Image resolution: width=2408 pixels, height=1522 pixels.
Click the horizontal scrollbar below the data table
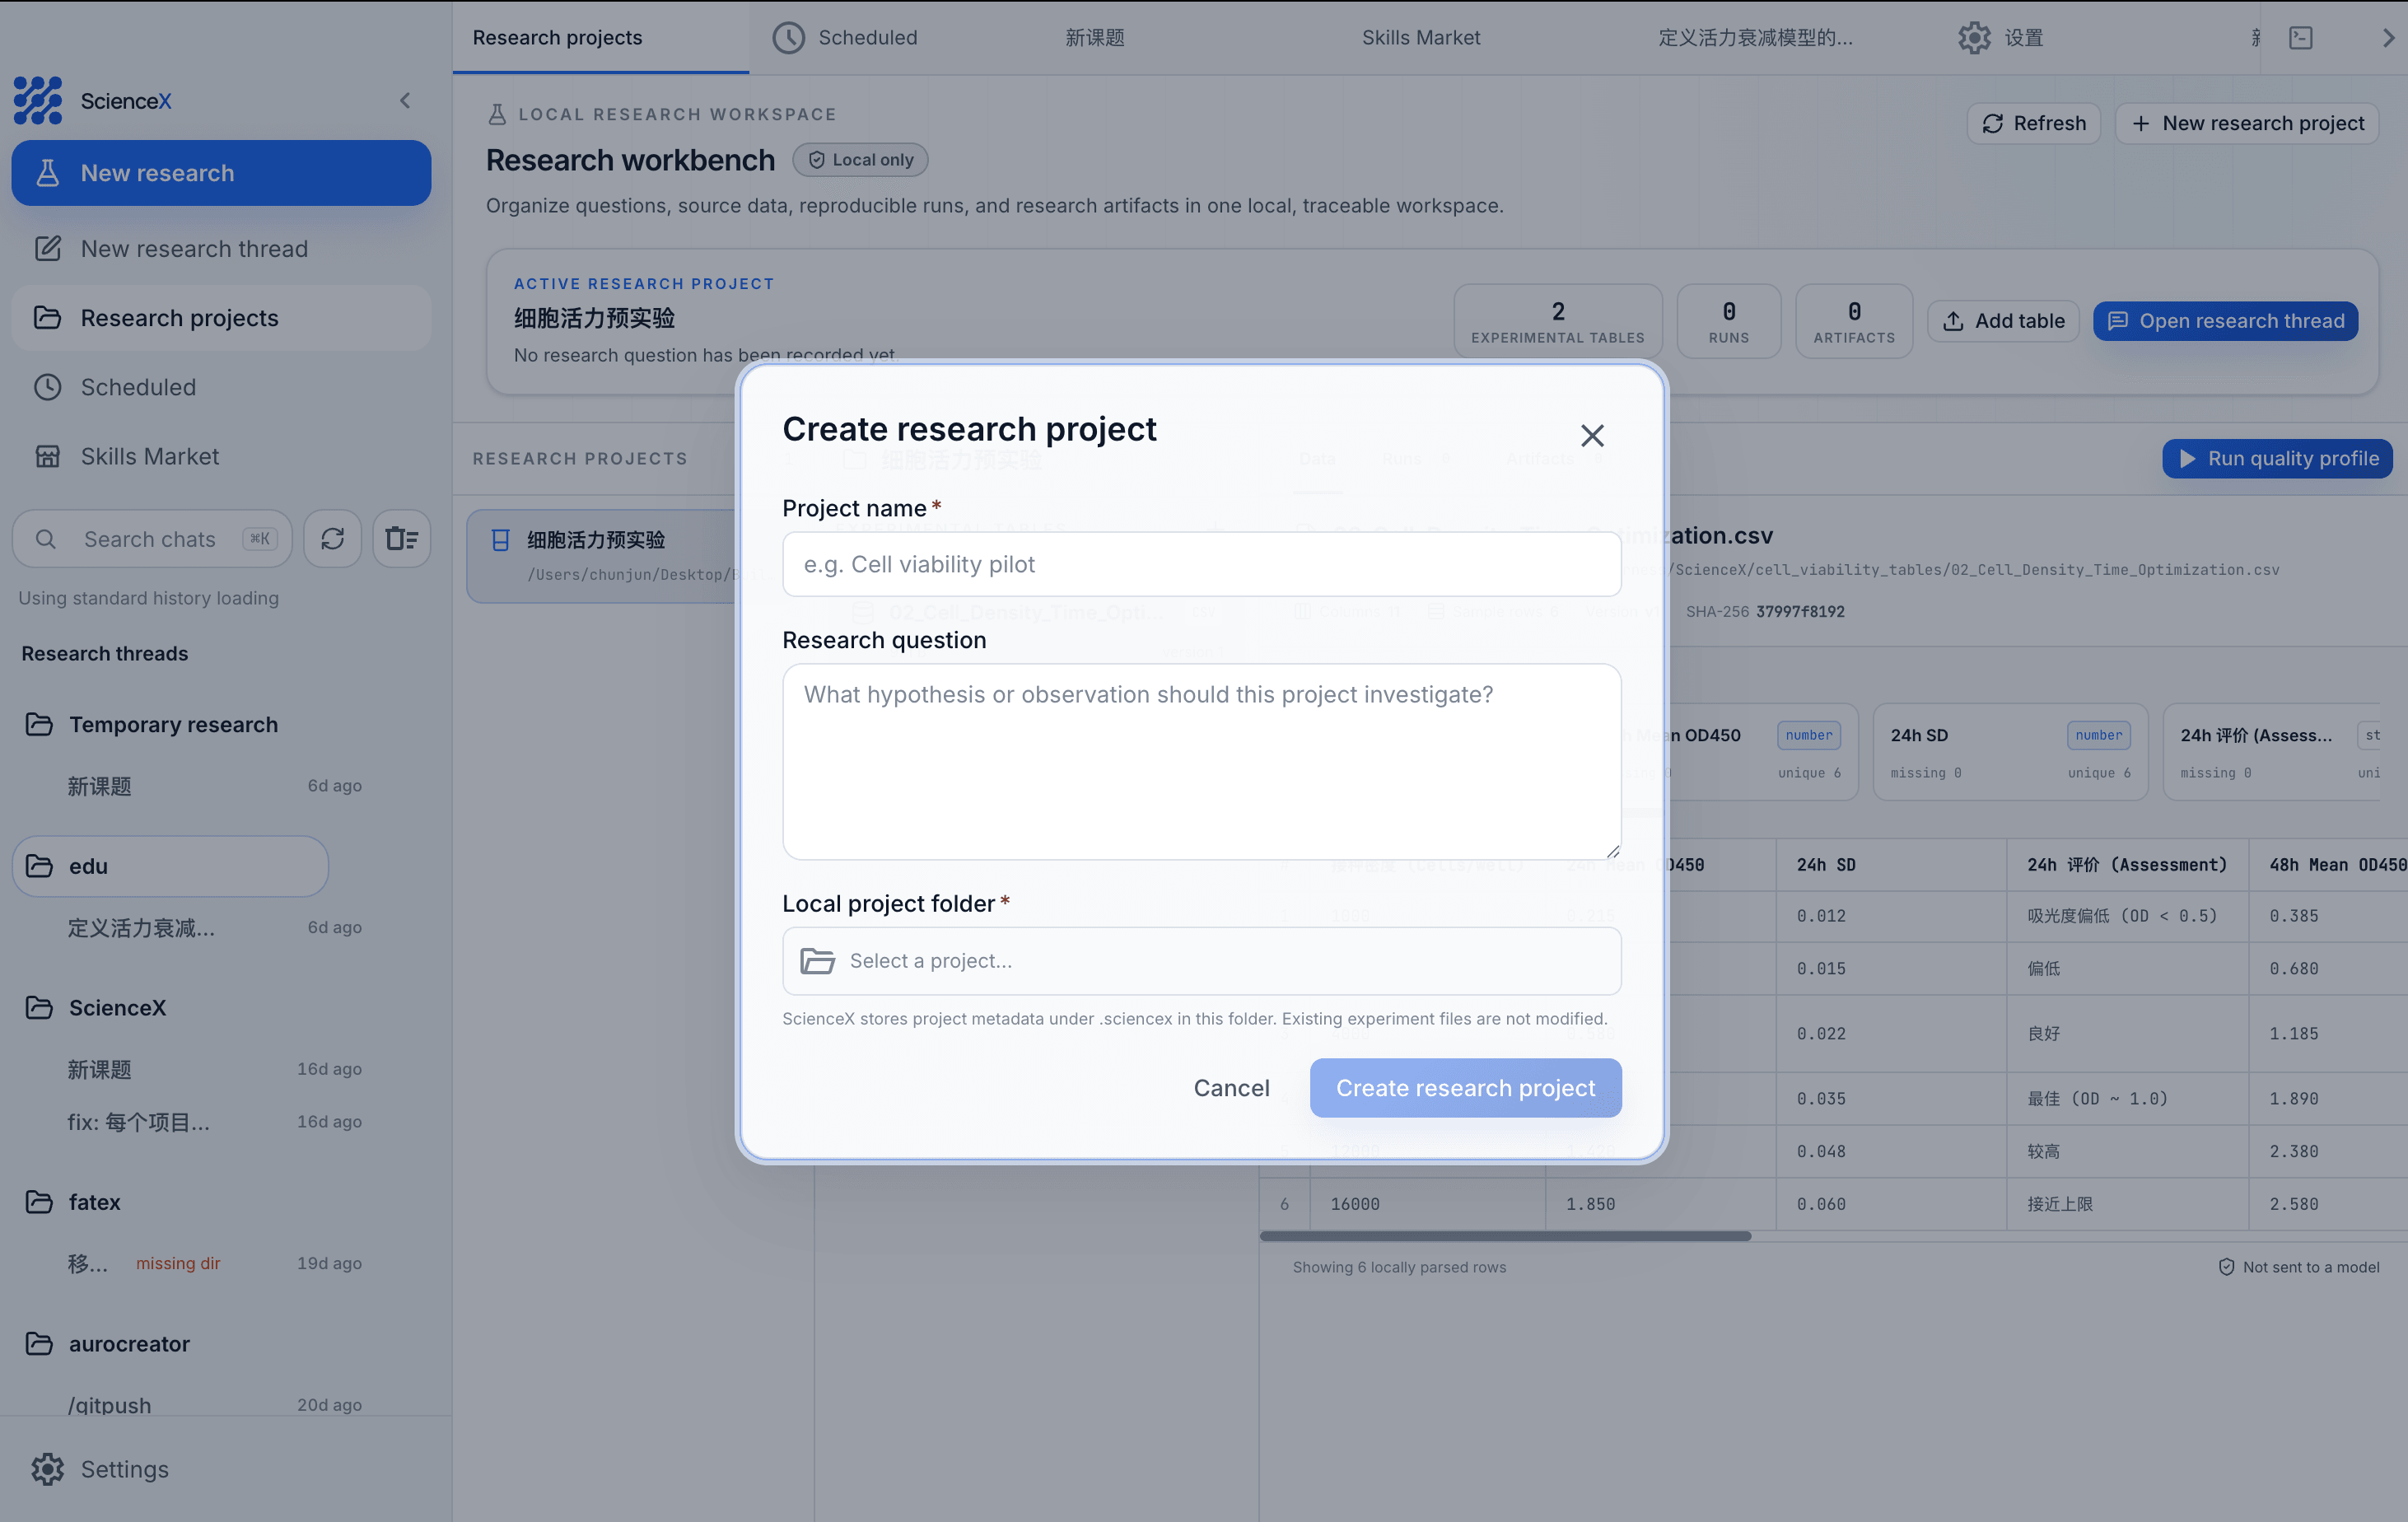pos(1505,1236)
